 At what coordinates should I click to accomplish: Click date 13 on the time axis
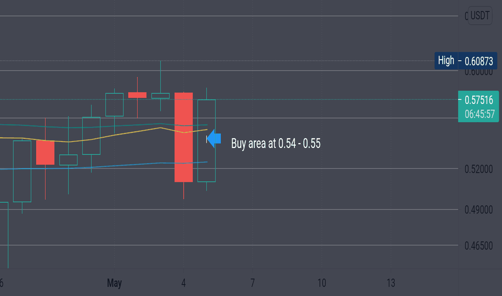pos(391,283)
